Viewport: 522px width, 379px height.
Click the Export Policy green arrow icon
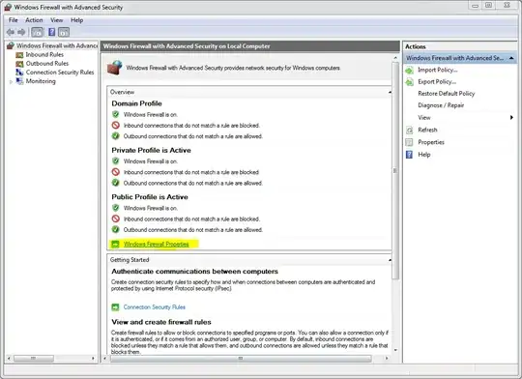(410, 82)
